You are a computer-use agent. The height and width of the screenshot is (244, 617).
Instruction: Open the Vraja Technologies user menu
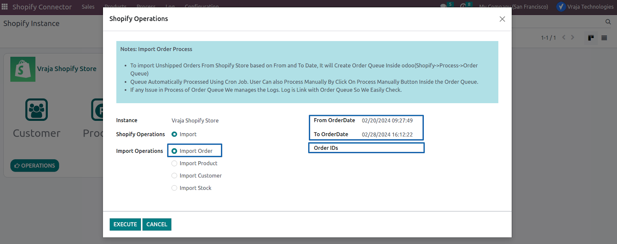pyautogui.click(x=585, y=7)
